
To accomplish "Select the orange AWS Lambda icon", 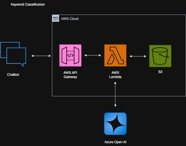I will pos(115,55).
